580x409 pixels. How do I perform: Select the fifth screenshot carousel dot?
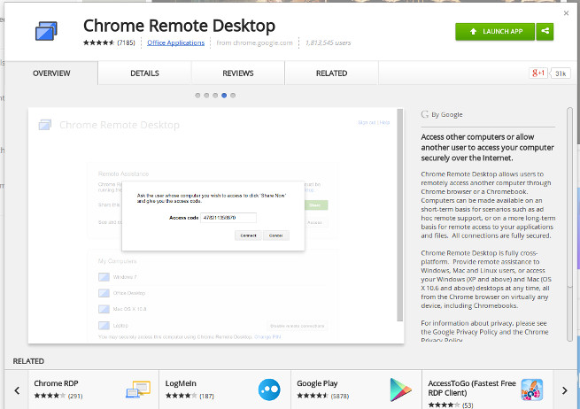click(233, 96)
